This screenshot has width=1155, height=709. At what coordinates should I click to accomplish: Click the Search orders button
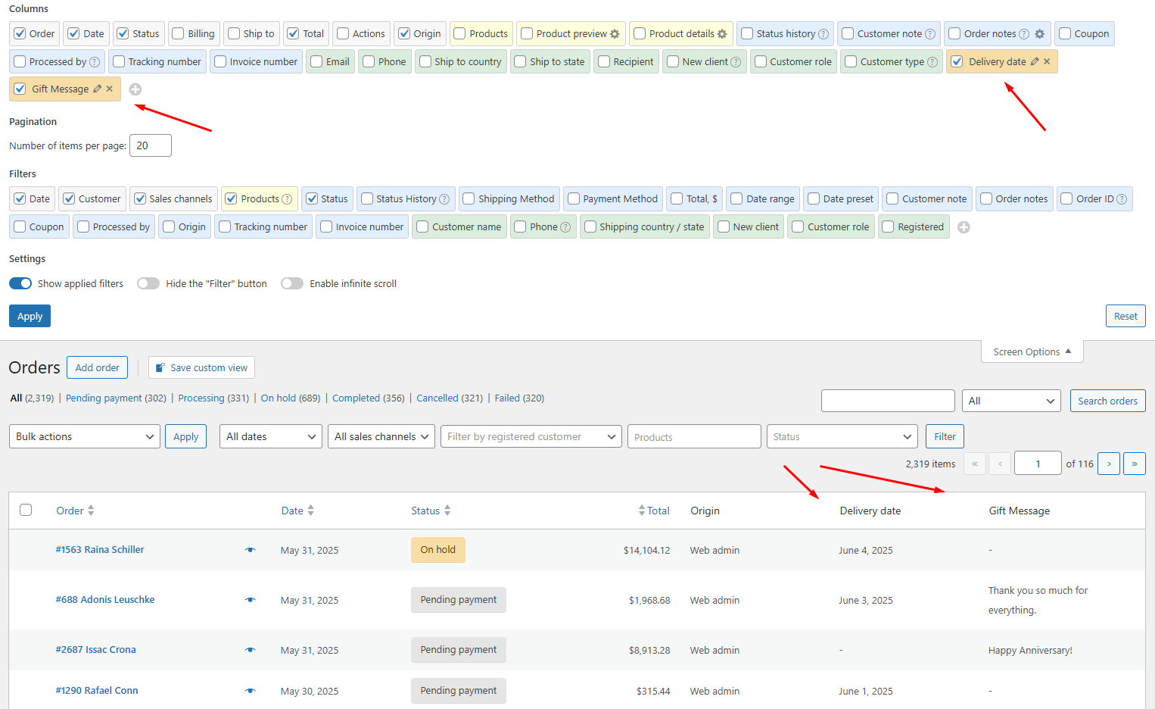(x=1107, y=401)
